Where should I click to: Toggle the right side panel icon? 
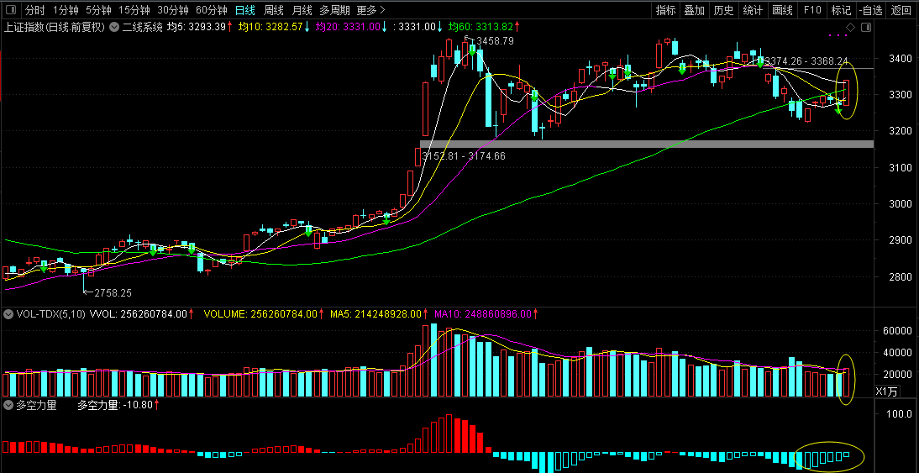(x=866, y=27)
